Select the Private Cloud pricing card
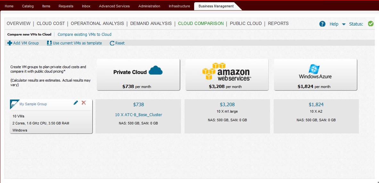Screen dimensions: 379x183 pyautogui.click(x=138, y=75)
